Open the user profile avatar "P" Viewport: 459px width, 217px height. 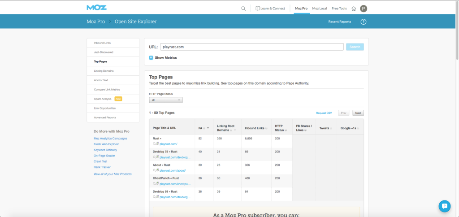(363, 9)
